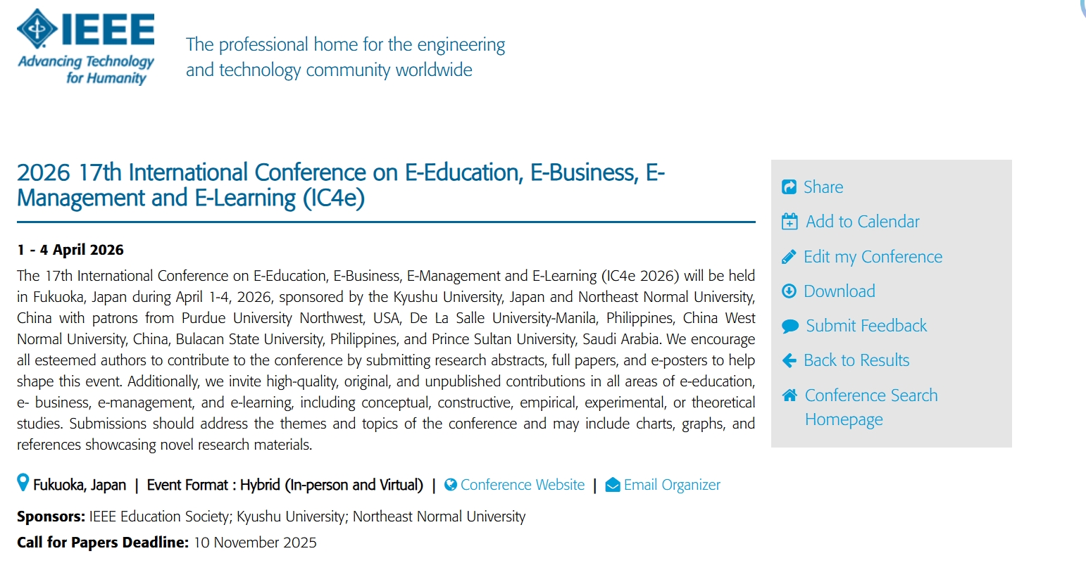Click the IC4e conference title heading
Screen dimensions: 1086x570
340,185
